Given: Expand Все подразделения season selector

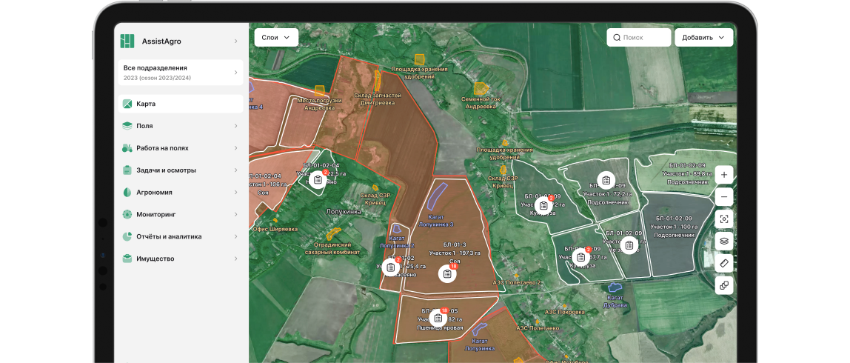Looking at the screenshot, I should 235,73.
